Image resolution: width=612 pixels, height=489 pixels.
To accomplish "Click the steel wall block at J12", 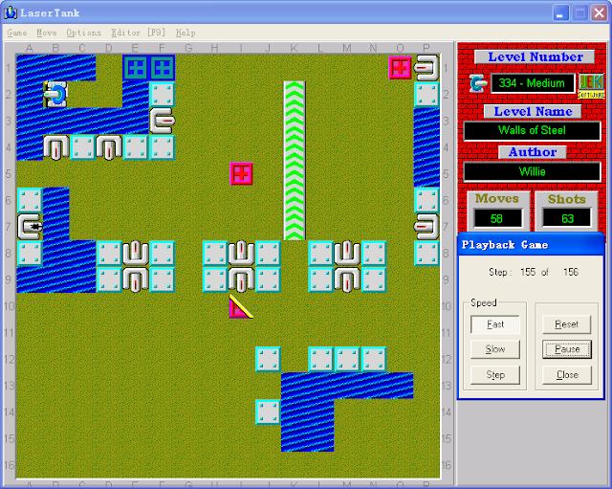I will pos(268,359).
